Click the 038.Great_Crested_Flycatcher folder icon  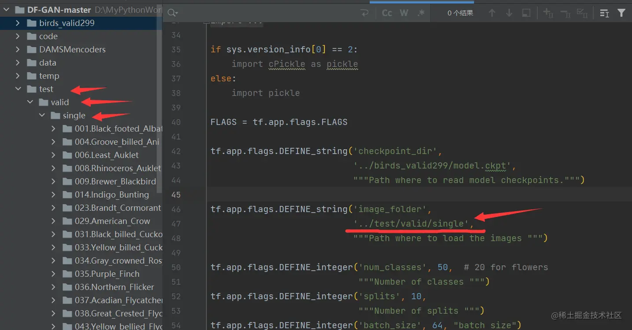pyautogui.click(x=67, y=313)
